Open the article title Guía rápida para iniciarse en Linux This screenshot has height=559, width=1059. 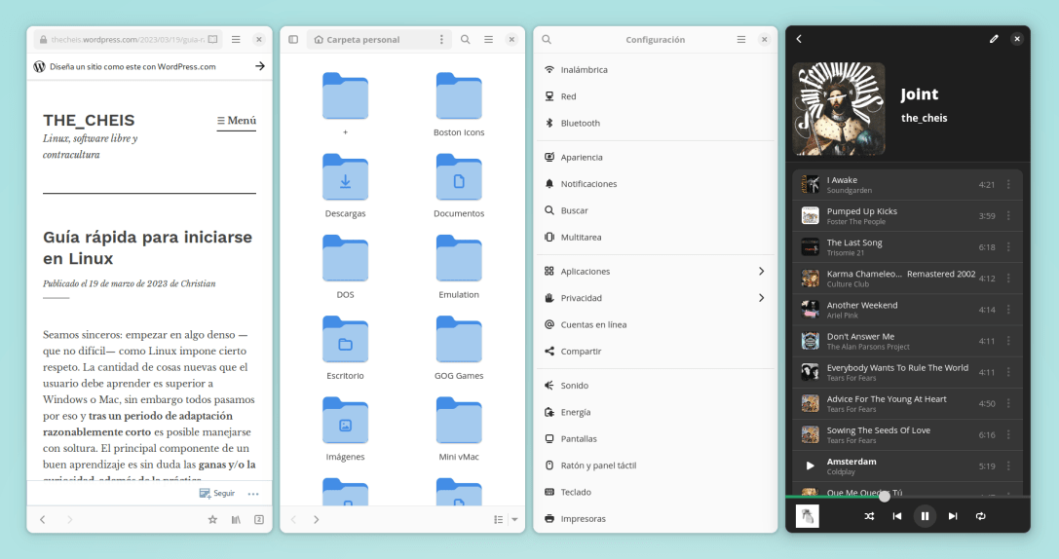point(147,247)
